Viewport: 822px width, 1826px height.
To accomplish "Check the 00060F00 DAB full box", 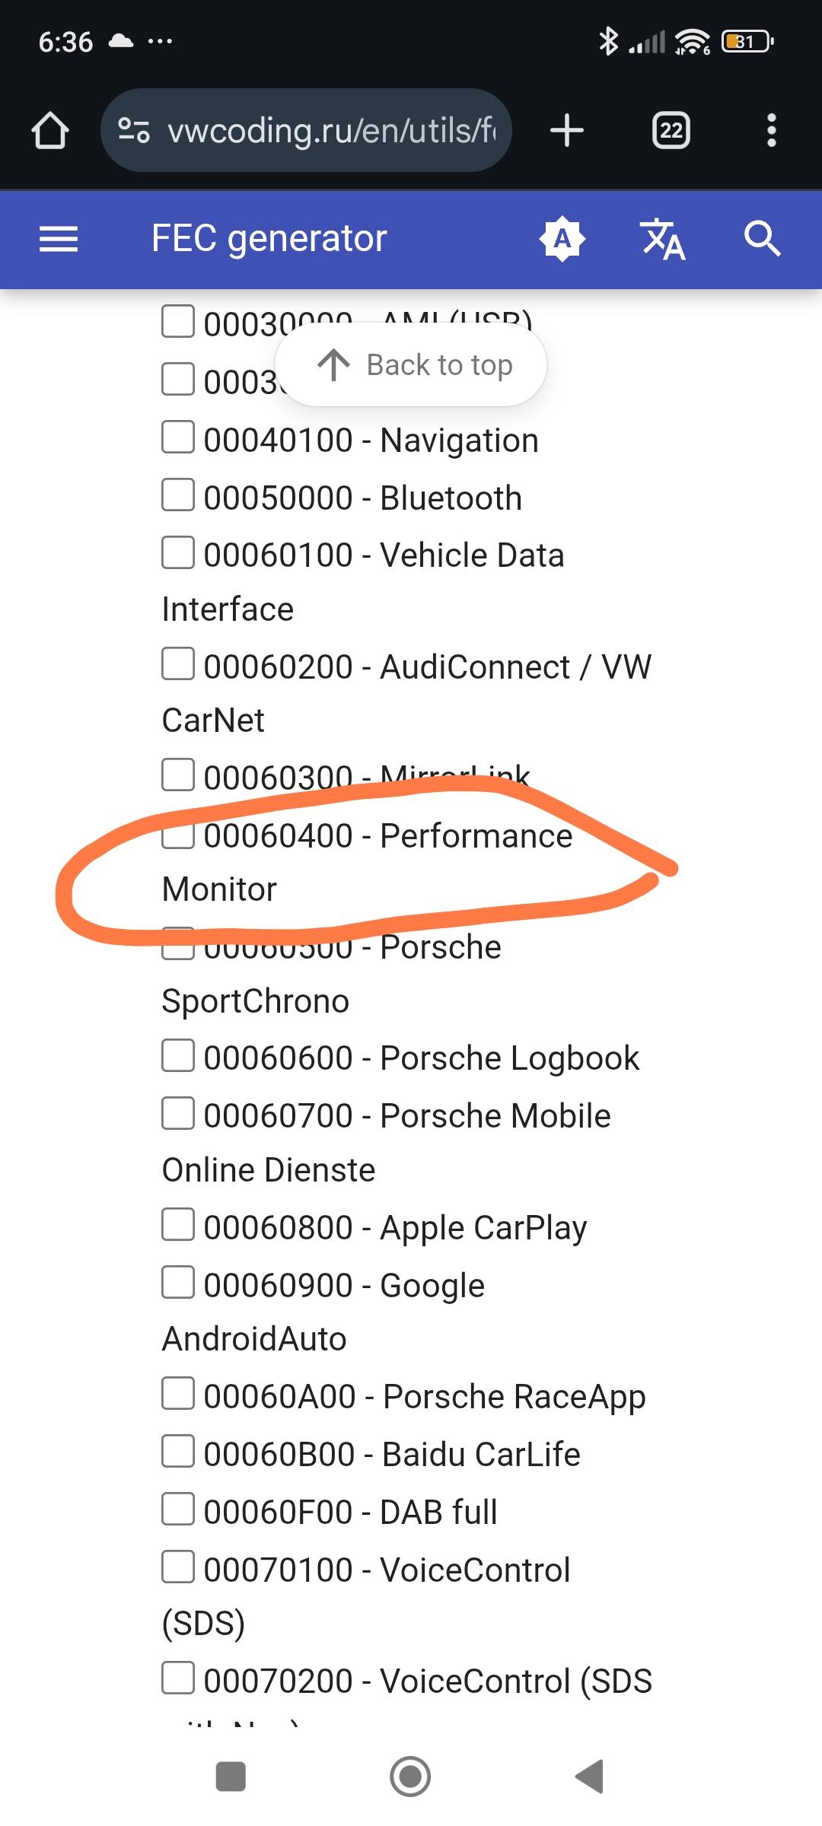I will pyautogui.click(x=178, y=1509).
